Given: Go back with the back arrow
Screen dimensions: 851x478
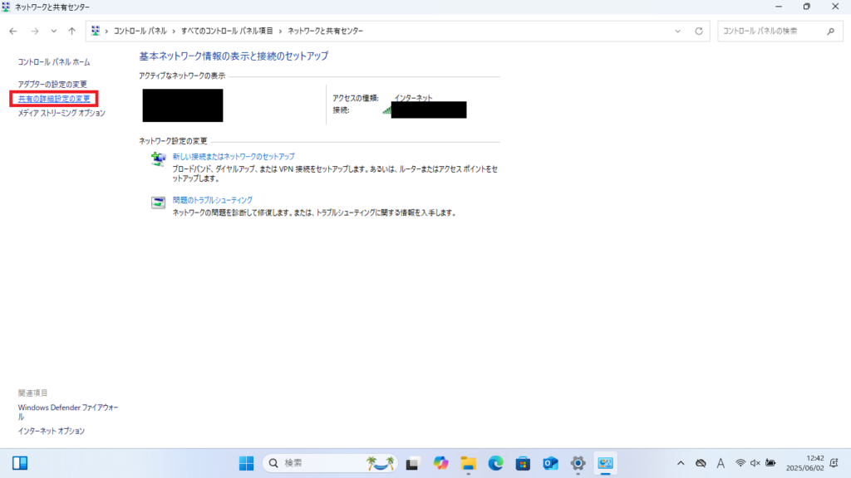Looking at the screenshot, I should click(13, 32).
